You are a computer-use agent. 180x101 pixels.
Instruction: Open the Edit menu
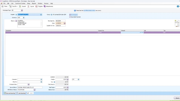[x=8, y=3]
